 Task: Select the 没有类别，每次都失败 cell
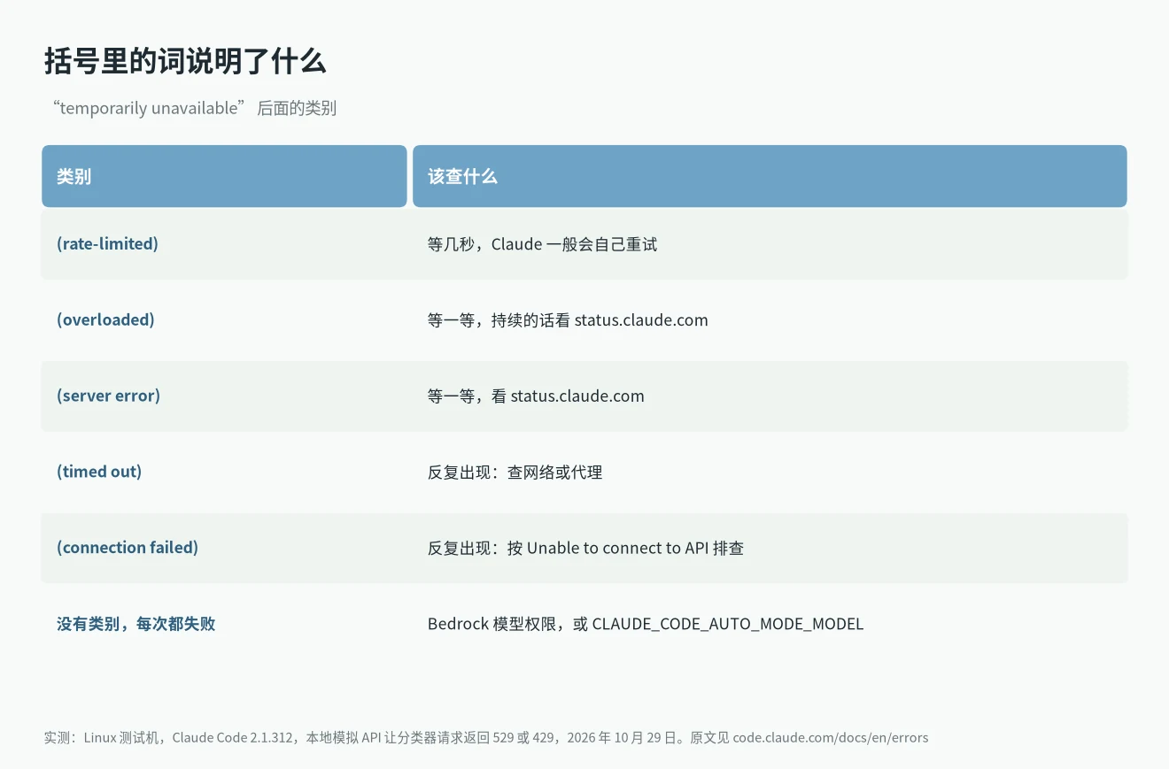click(x=135, y=624)
